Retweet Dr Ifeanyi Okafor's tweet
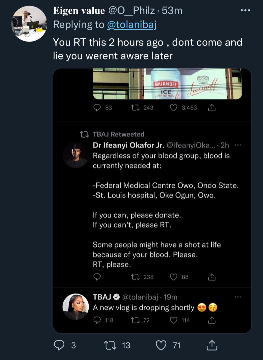263x360 pixels. (135, 277)
